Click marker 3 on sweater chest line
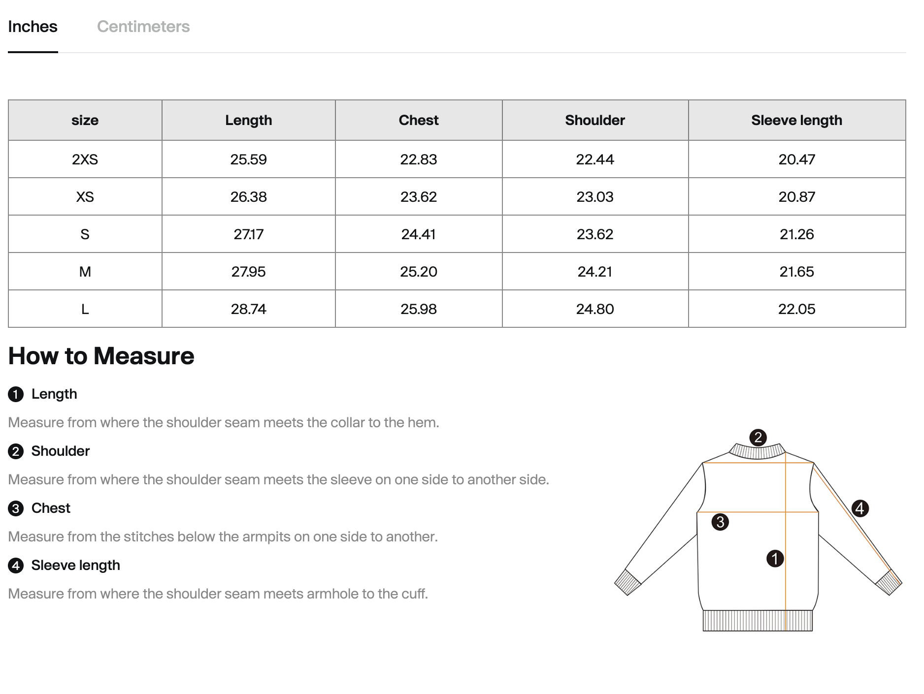This screenshot has width=924, height=694. pyautogui.click(x=720, y=522)
